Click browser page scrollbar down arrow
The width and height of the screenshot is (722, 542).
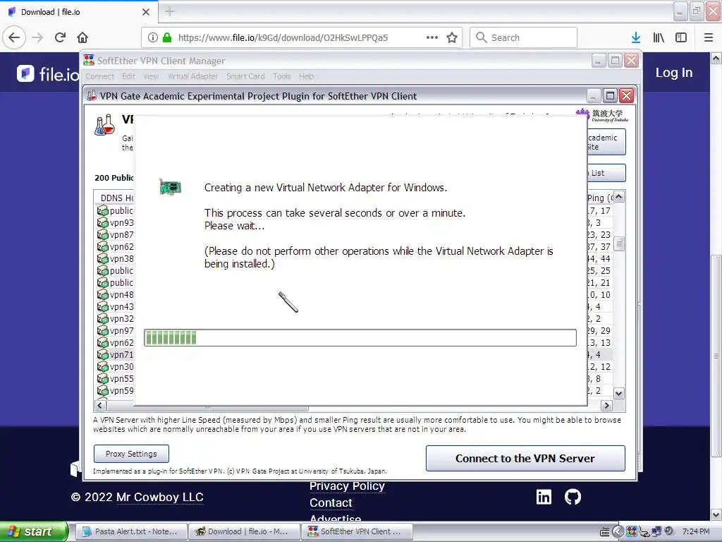point(716,514)
